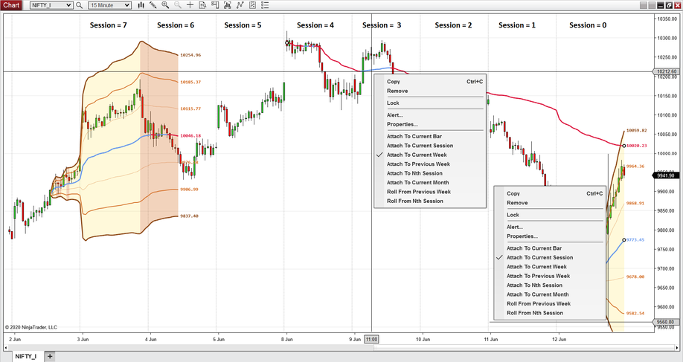Open the instrument search magnifier
This screenshot has height=362, width=683.
(80, 5)
